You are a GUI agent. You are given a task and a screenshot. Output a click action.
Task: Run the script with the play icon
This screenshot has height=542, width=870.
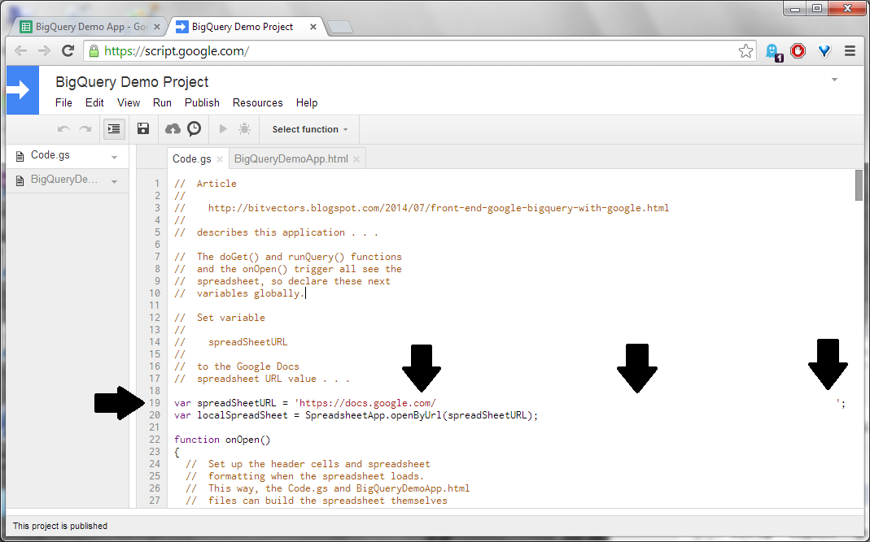pos(221,128)
